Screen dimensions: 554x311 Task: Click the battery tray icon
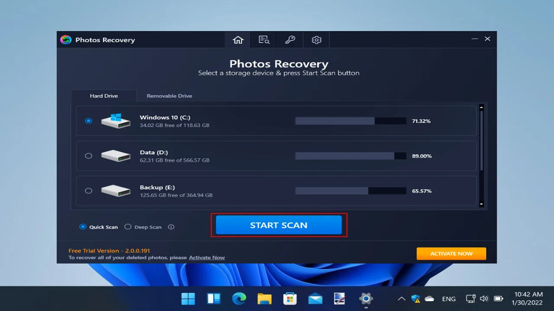499,298
